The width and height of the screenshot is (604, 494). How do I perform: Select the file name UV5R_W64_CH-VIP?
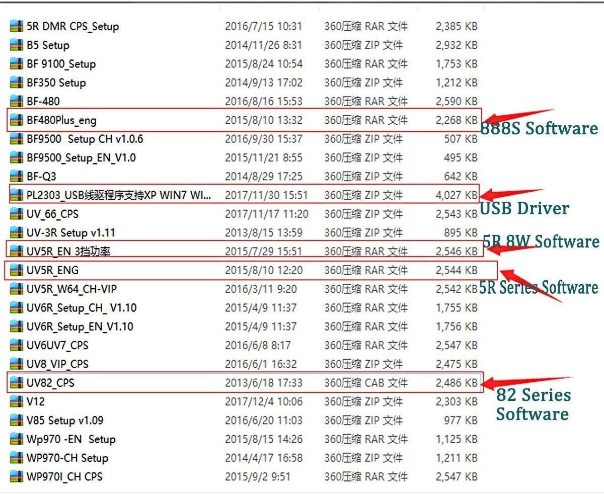72,289
